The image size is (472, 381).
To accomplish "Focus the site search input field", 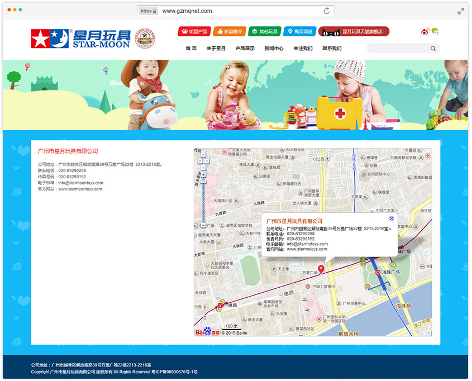I will [403, 48].
